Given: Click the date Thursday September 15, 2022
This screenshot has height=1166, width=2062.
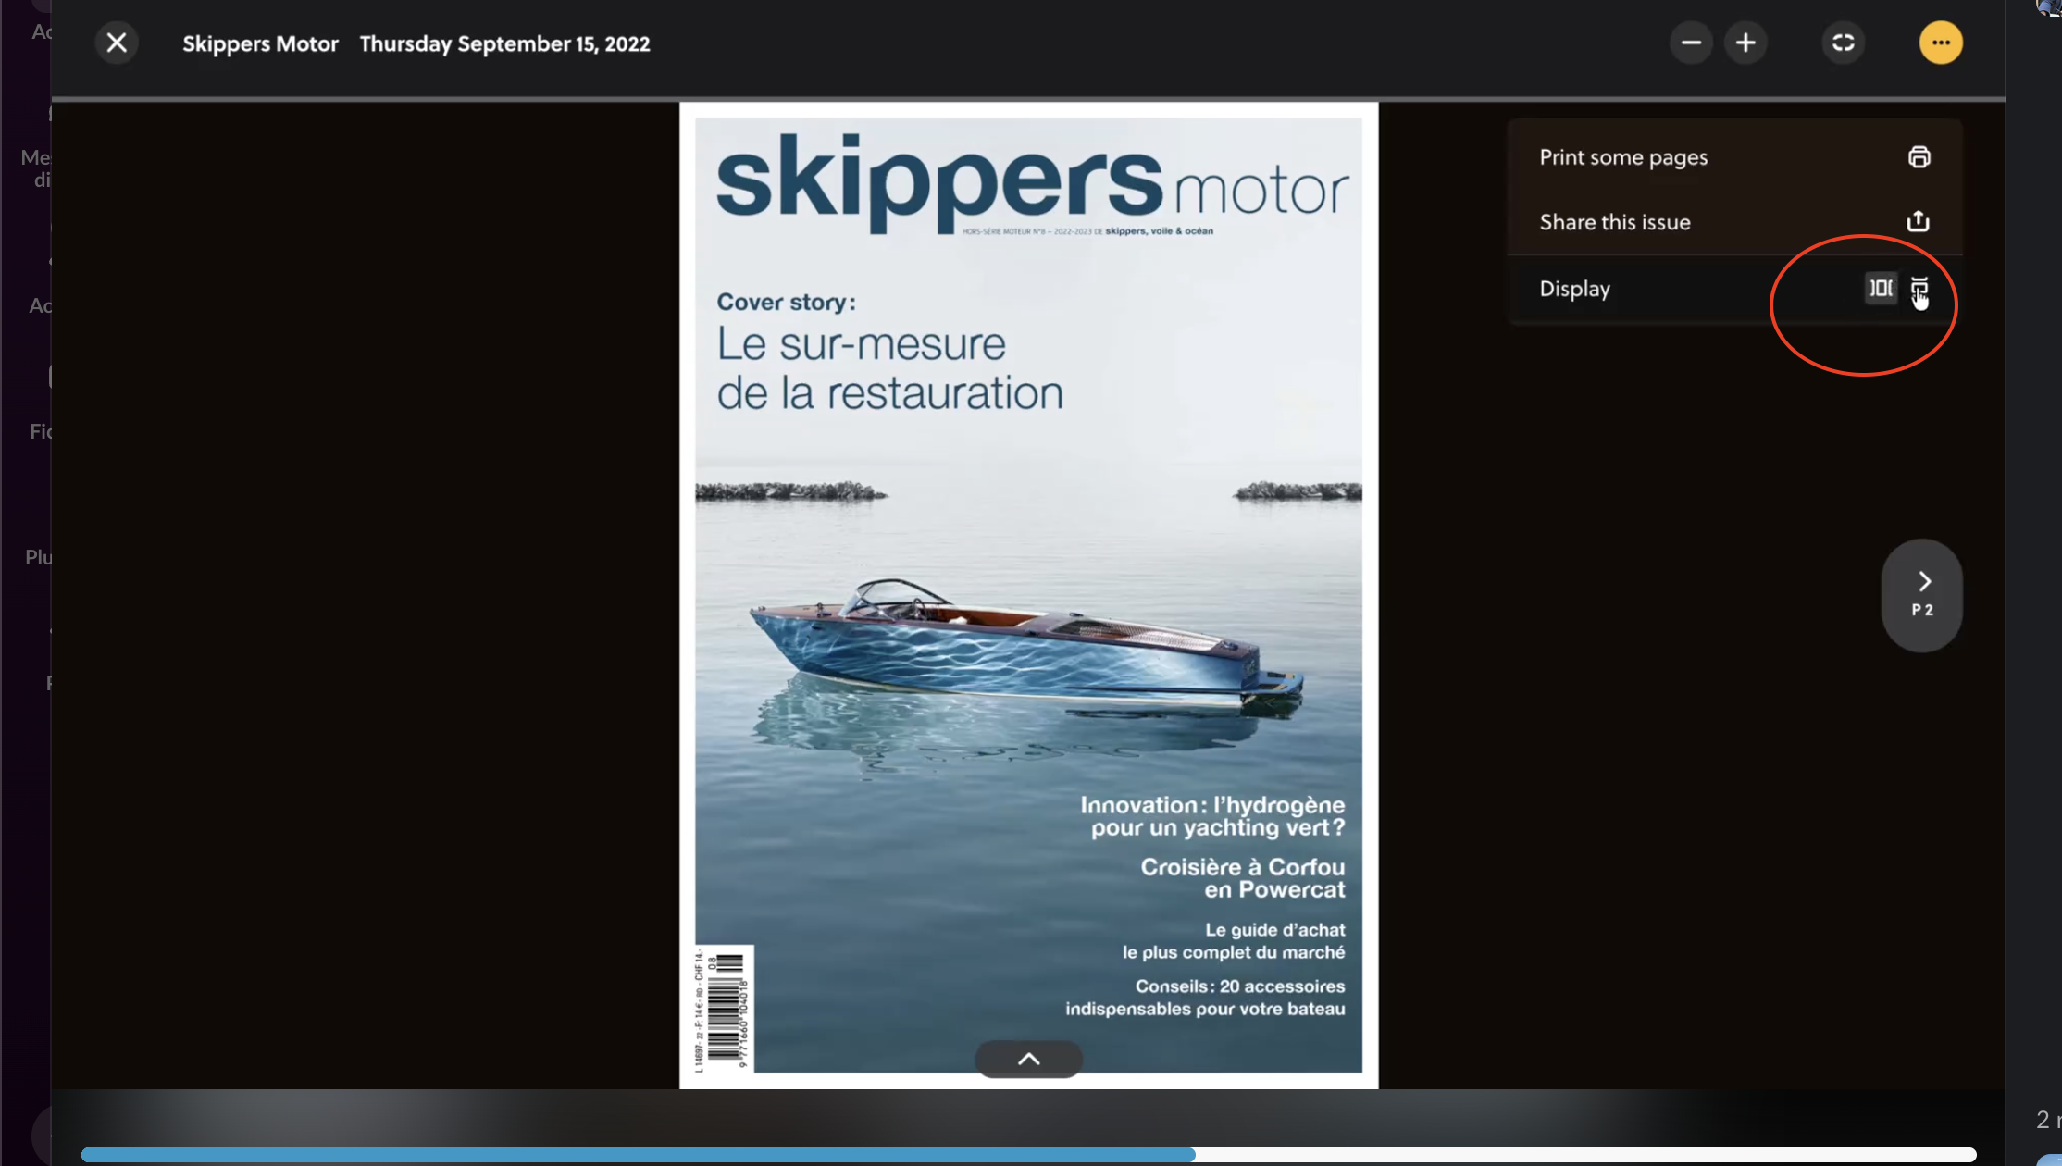Looking at the screenshot, I should tap(504, 43).
